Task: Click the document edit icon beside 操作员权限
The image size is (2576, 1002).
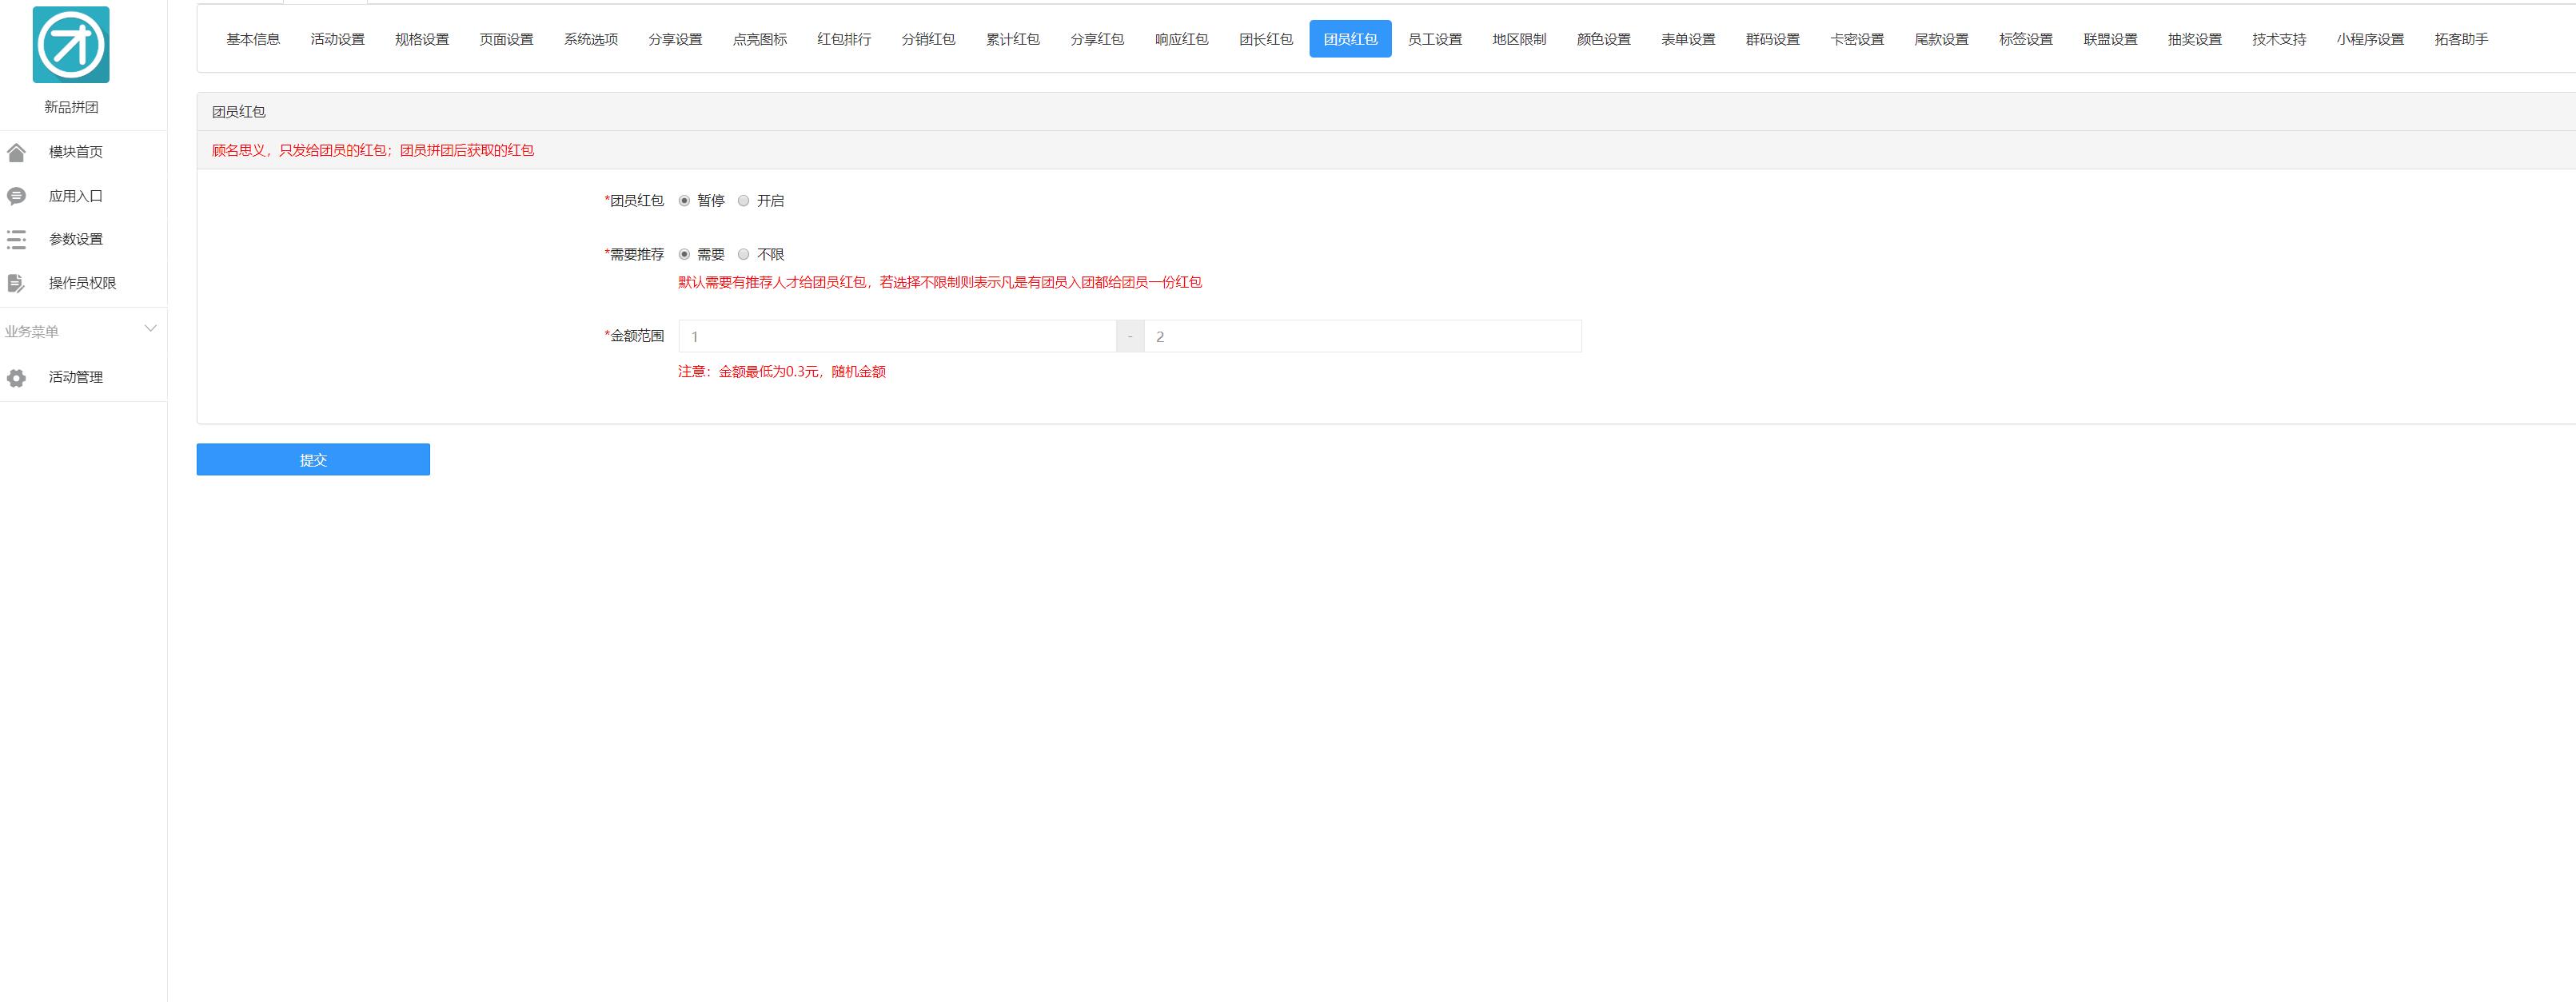Action: pyautogui.click(x=16, y=284)
